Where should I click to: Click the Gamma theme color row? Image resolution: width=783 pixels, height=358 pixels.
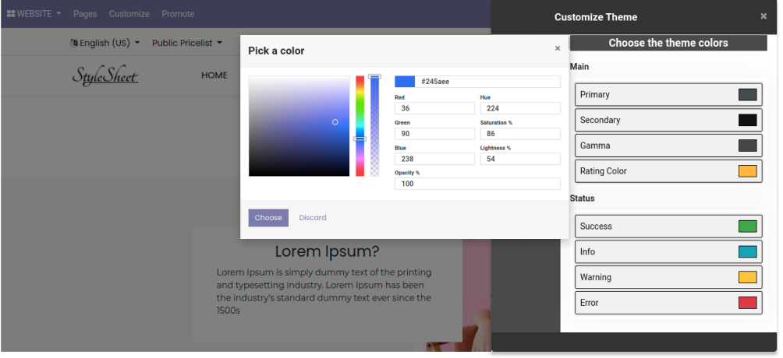click(x=668, y=146)
